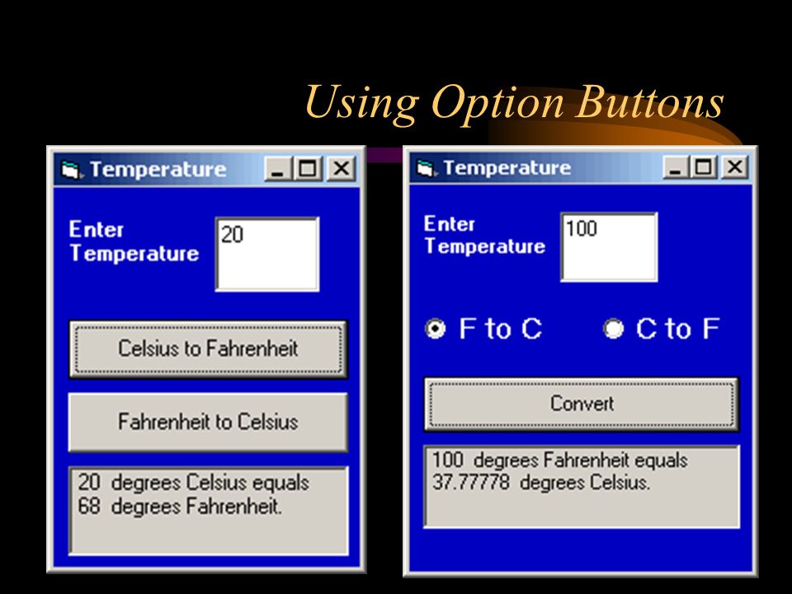Click the 68 degrees Fahrenheit result box
Screen dimensions: 792x594
point(209,511)
